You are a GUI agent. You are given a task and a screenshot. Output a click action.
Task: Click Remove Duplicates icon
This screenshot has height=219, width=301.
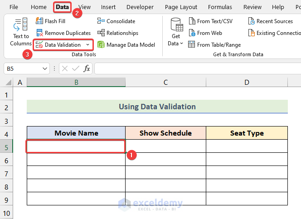click(40, 33)
